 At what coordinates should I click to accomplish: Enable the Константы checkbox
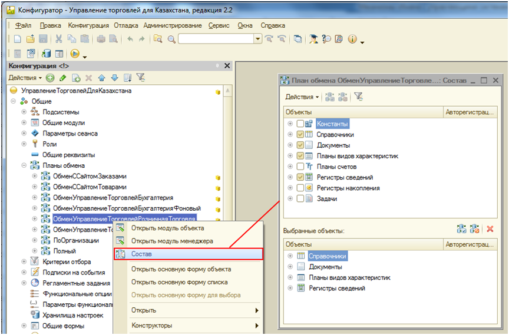coord(300,124)
